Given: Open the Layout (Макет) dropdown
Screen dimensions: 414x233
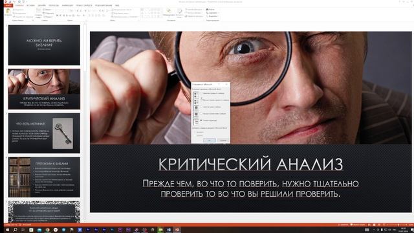Looking at the screenshot, I should click(x=48, y=10).
